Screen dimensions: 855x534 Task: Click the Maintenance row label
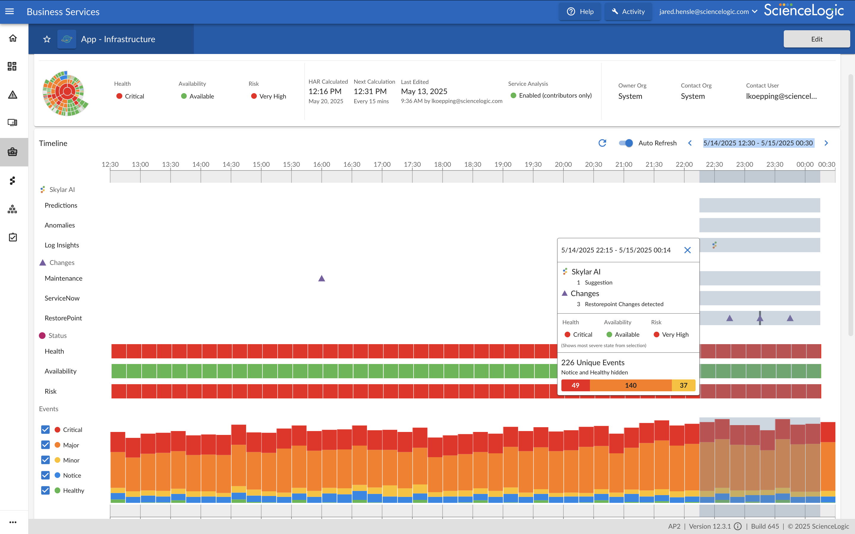(64, 278)
